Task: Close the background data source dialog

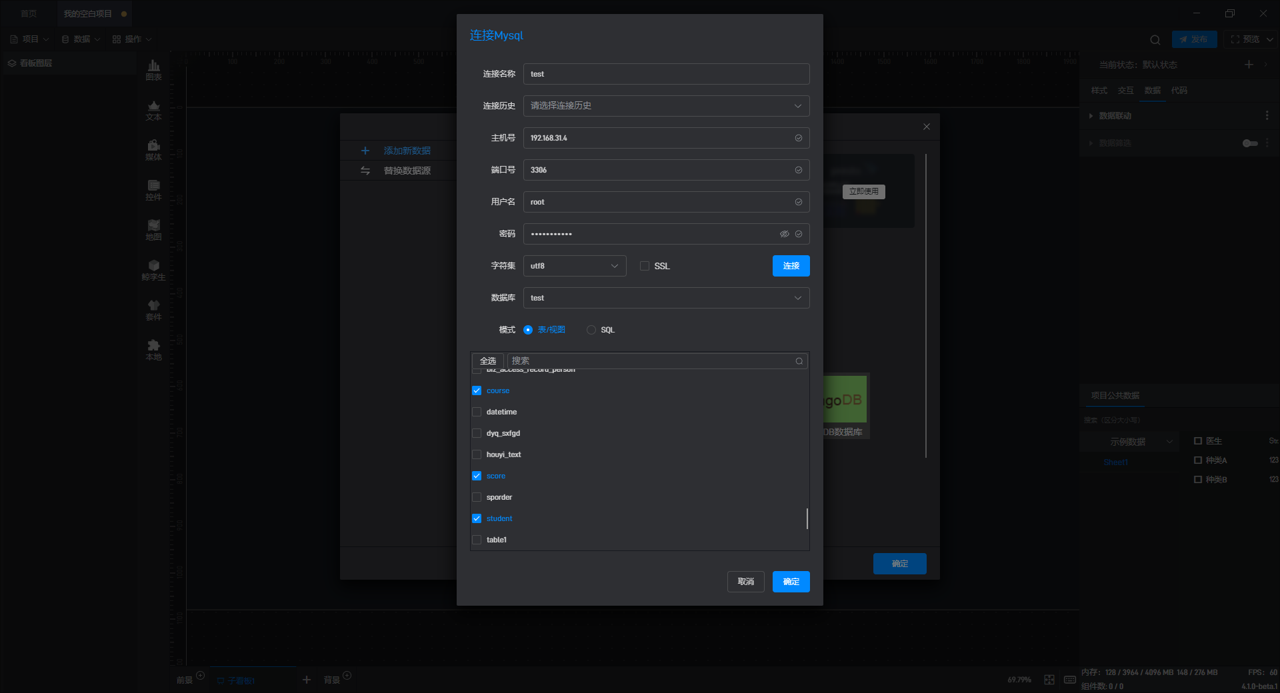Action: [926, 127]
